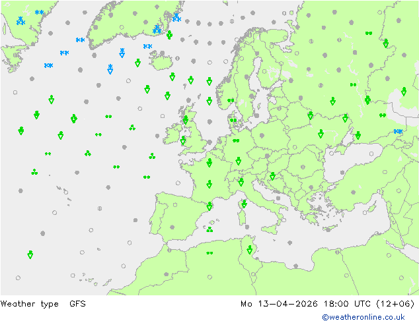Click the drizzle symbol over southern Norway
Viewport: 419px width, 323px height.
(231, 100)
